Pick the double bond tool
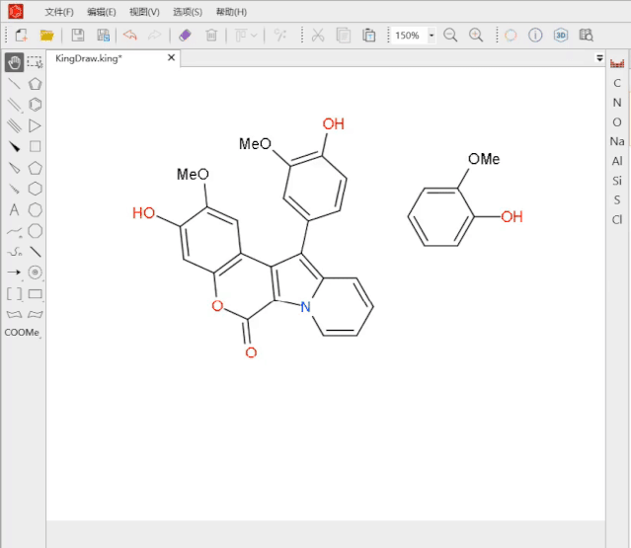Viewport: 631px width, 548px height. tap(14, 105)
